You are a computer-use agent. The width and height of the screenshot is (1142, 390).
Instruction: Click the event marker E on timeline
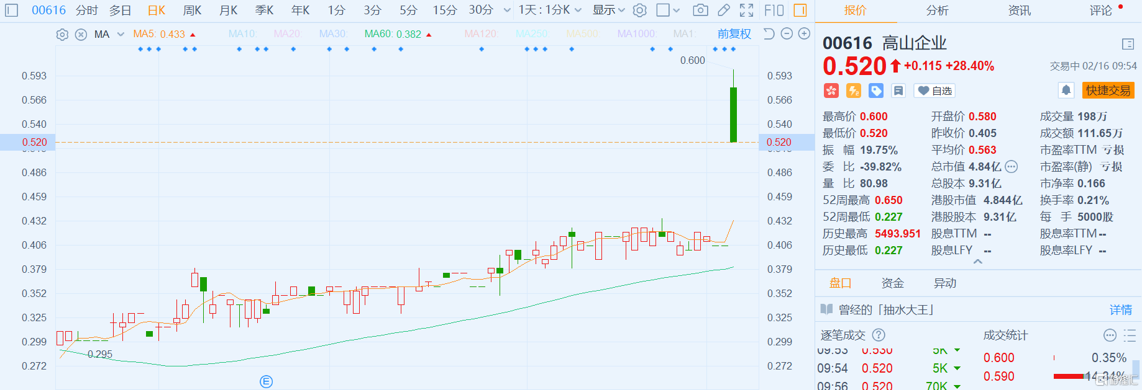pyautogui.click(x=266, y=381)
